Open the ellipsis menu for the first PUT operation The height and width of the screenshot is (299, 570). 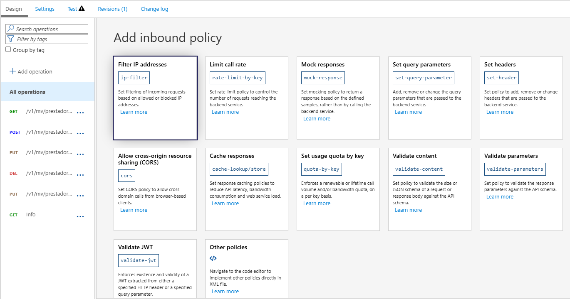coord(81,154)
